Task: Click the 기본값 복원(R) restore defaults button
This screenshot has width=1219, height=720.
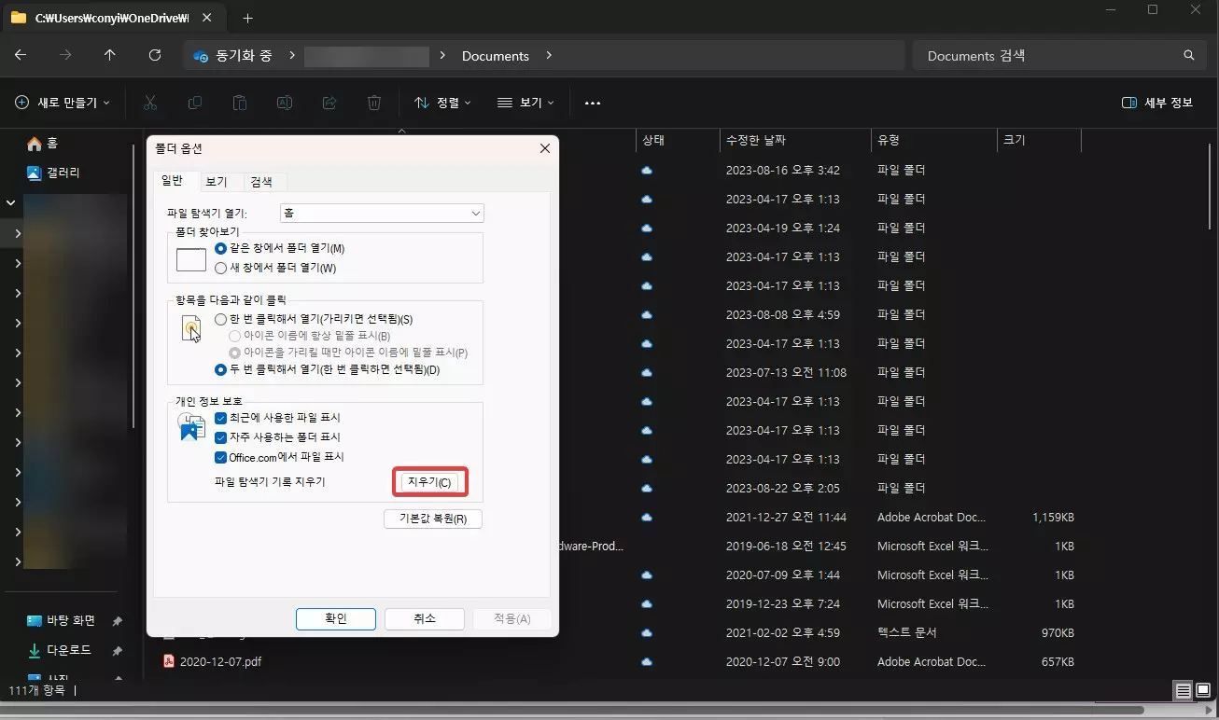Action: (x=432, y=519)
